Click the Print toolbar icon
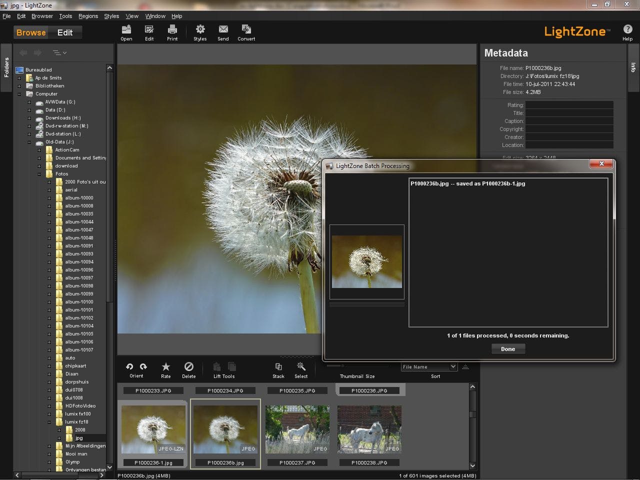Image resolution: width=640 pixels, height=480 pixels. click(172, 29)
